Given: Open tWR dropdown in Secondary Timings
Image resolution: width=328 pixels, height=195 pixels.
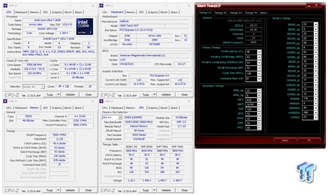Looking at the screenshot, I should click(259, 109).
